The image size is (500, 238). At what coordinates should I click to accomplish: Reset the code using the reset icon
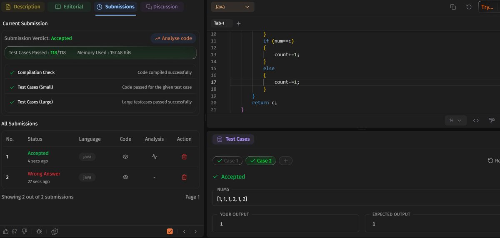(x=469, y=7)
